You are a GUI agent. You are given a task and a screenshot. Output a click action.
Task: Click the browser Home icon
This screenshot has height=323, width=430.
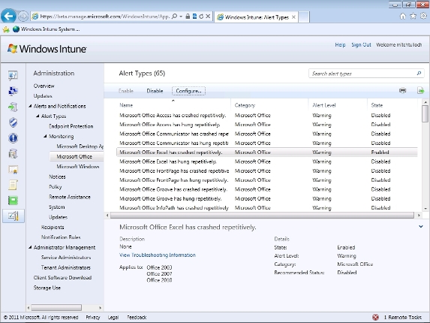click(x=402, y=17)
